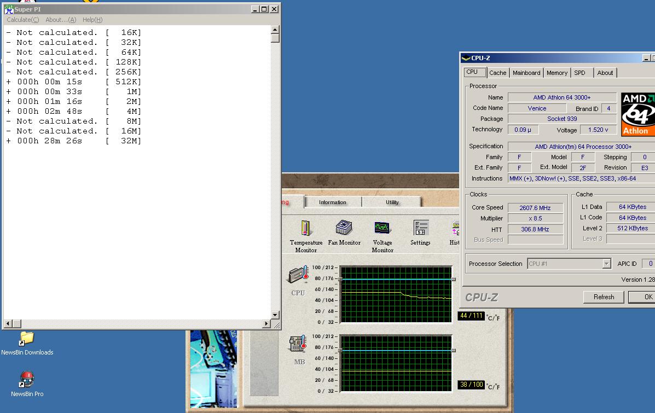This screenshot has width=655, height=413.
Task: Click the Specification field in CPU-Z
Action: pos(582,147)
